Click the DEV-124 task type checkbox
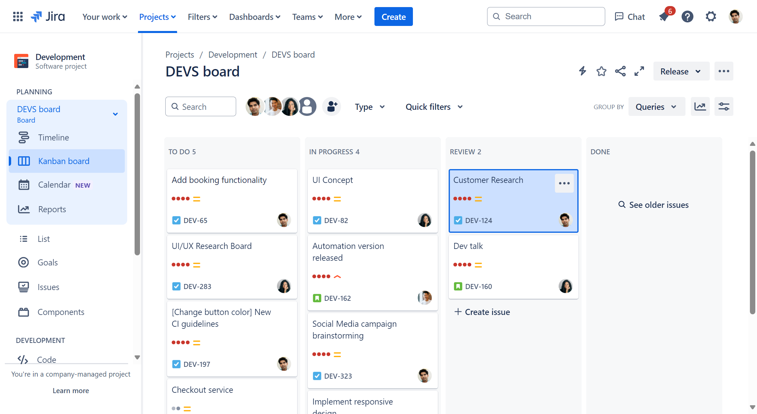The image size is (757, 414). point(458,220)
